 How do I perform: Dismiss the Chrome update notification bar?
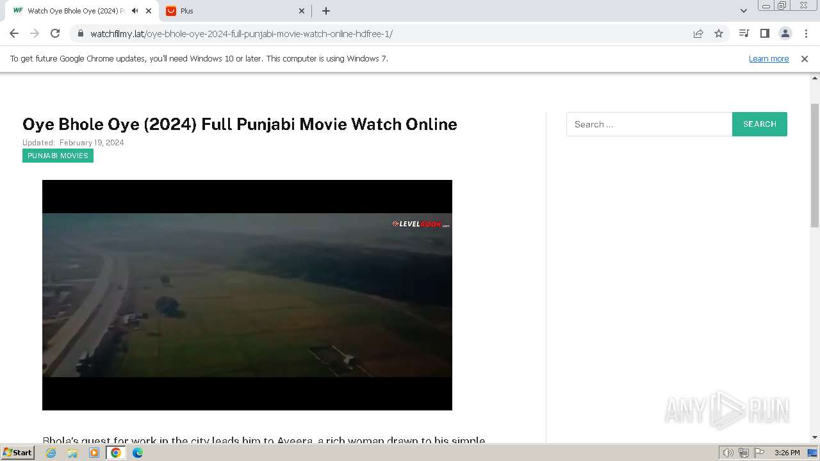tap(805, 58)
